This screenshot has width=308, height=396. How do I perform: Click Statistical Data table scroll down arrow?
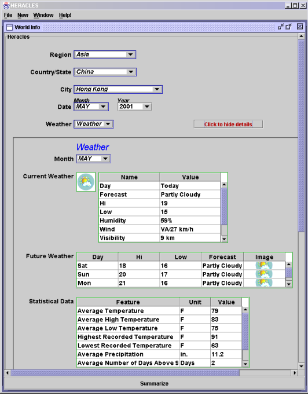coord(245,364)
